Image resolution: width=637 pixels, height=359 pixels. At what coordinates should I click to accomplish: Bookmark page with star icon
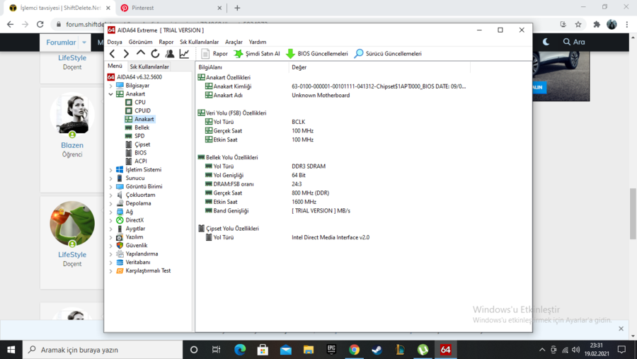click(x=578, y=24)
